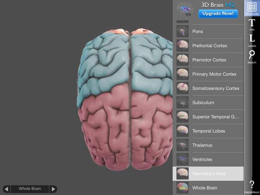Toggle the Labels icon
260x195 pixels.
(252, 40)
